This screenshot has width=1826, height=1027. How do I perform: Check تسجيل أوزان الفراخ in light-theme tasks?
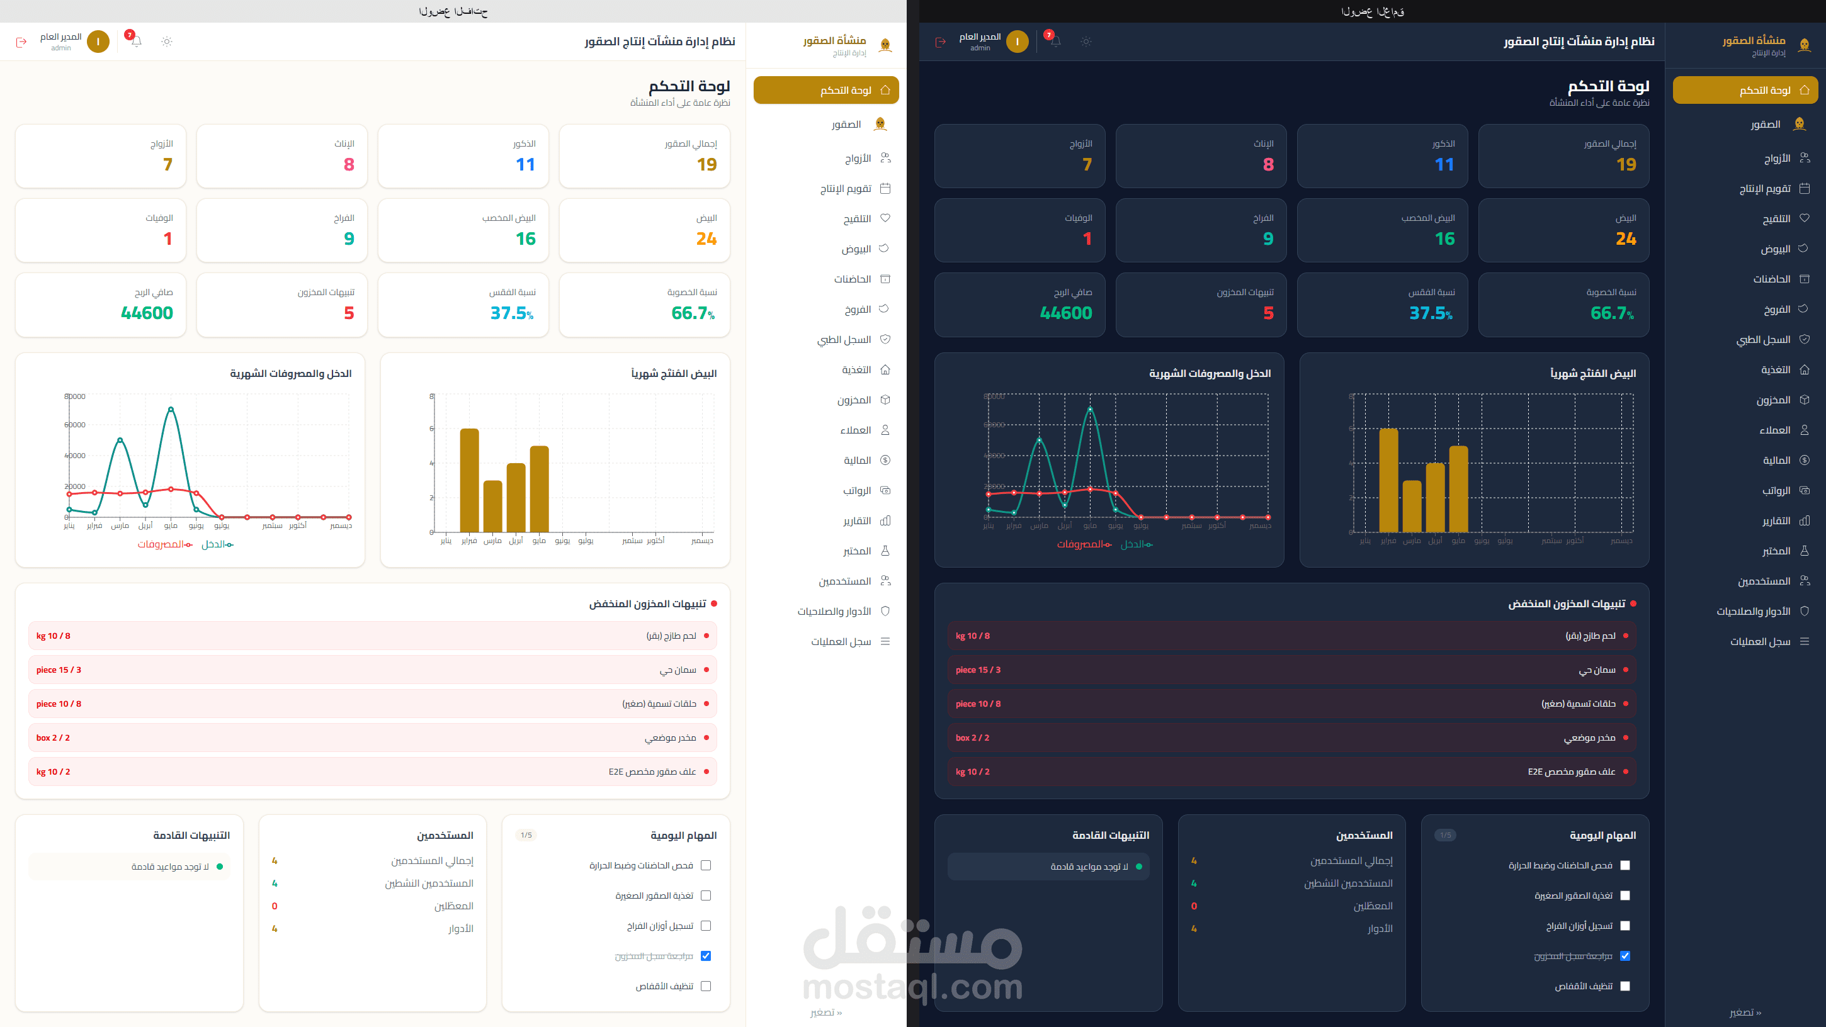tap(705, 926)
